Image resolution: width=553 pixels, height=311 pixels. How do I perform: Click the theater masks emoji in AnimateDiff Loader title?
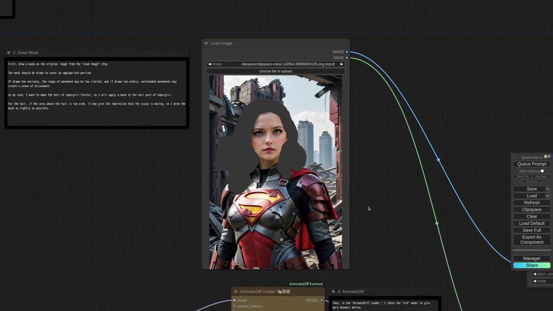pos(279,291)
